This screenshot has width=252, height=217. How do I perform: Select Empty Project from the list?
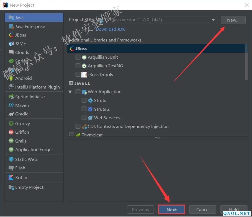coord(29,187)
